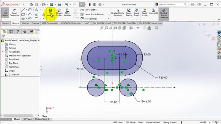221x124 pixels.
Task: Toggle Hide/Show Items in view toolbar
Action: click(138, 28)
